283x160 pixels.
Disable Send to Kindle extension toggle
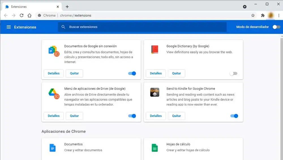pyautogui.click(x=234, y=116)
